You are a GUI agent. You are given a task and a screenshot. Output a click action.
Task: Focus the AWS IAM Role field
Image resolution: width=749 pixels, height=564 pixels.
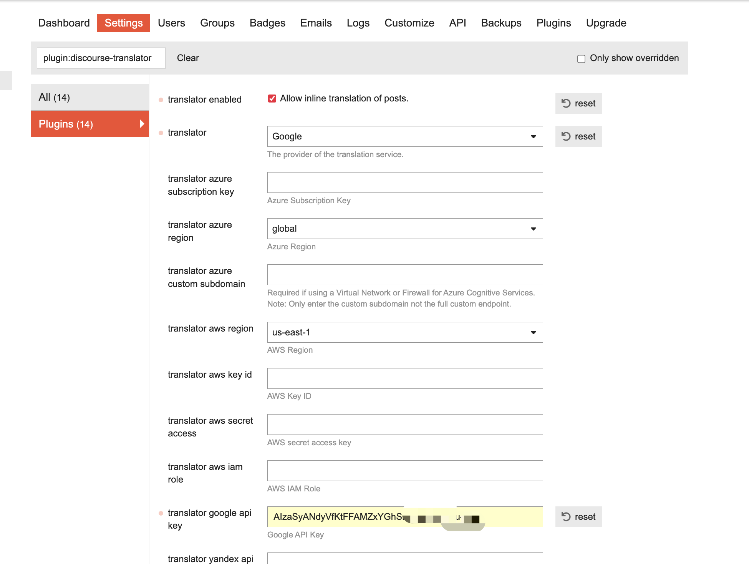[405, 471]
